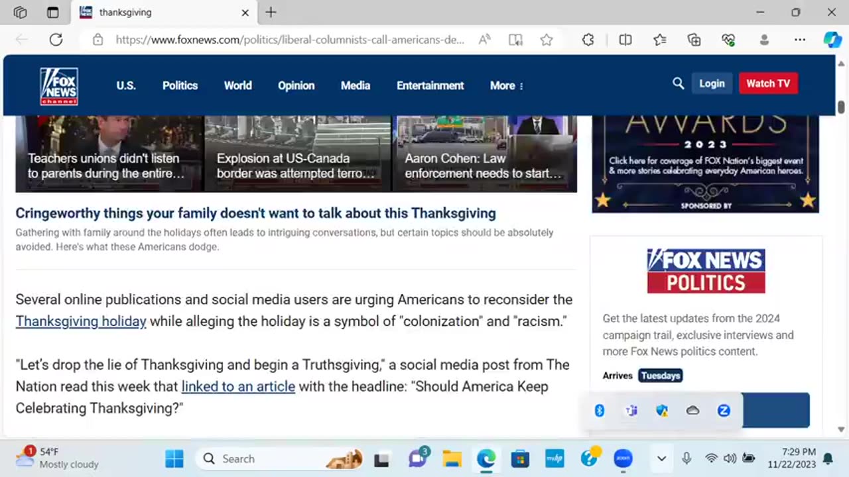Click the Zoom tray icon
Screen dimensions: 849x477
pos(724,411)
